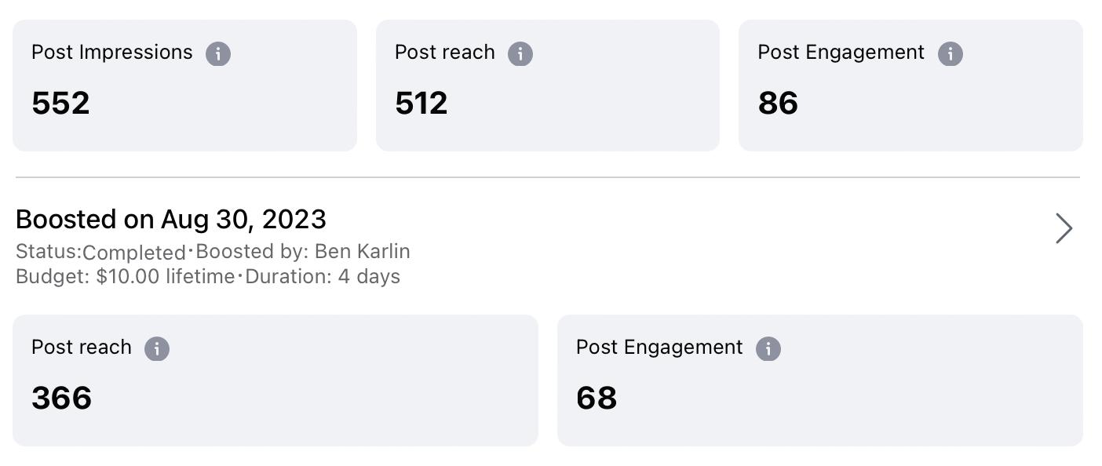
Task: Select the 512 post reach number
Action: [421, 103]
